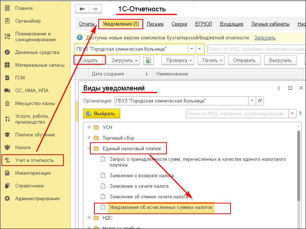
Task: Switch to the Письма tab
Action: [x=155, y=24]
